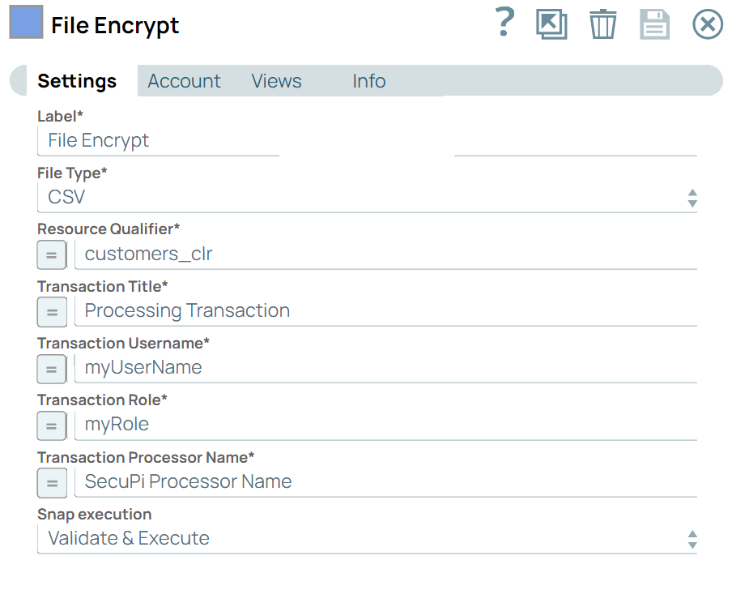Switch to the Account tab
Screen dimensions: 732x607
[x=184, y=81]
